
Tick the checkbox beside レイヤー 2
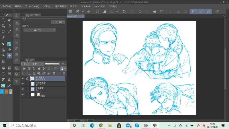point(27,89)
